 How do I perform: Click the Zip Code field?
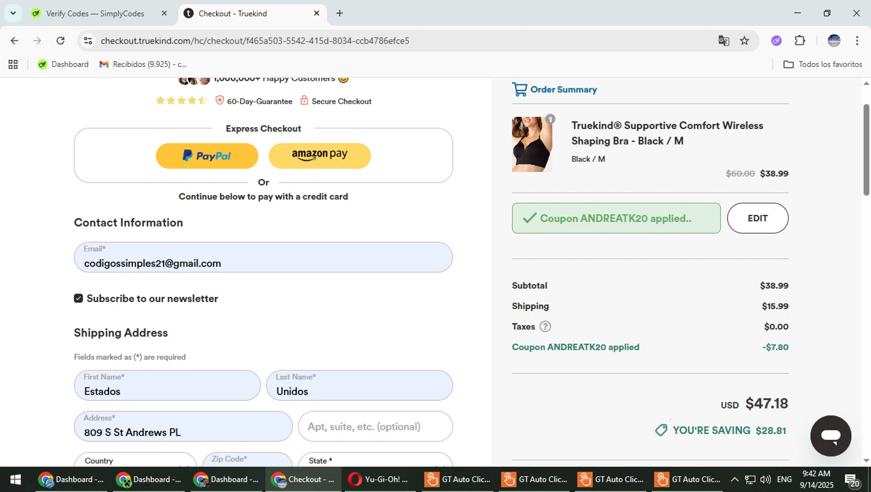pos(247,459)
